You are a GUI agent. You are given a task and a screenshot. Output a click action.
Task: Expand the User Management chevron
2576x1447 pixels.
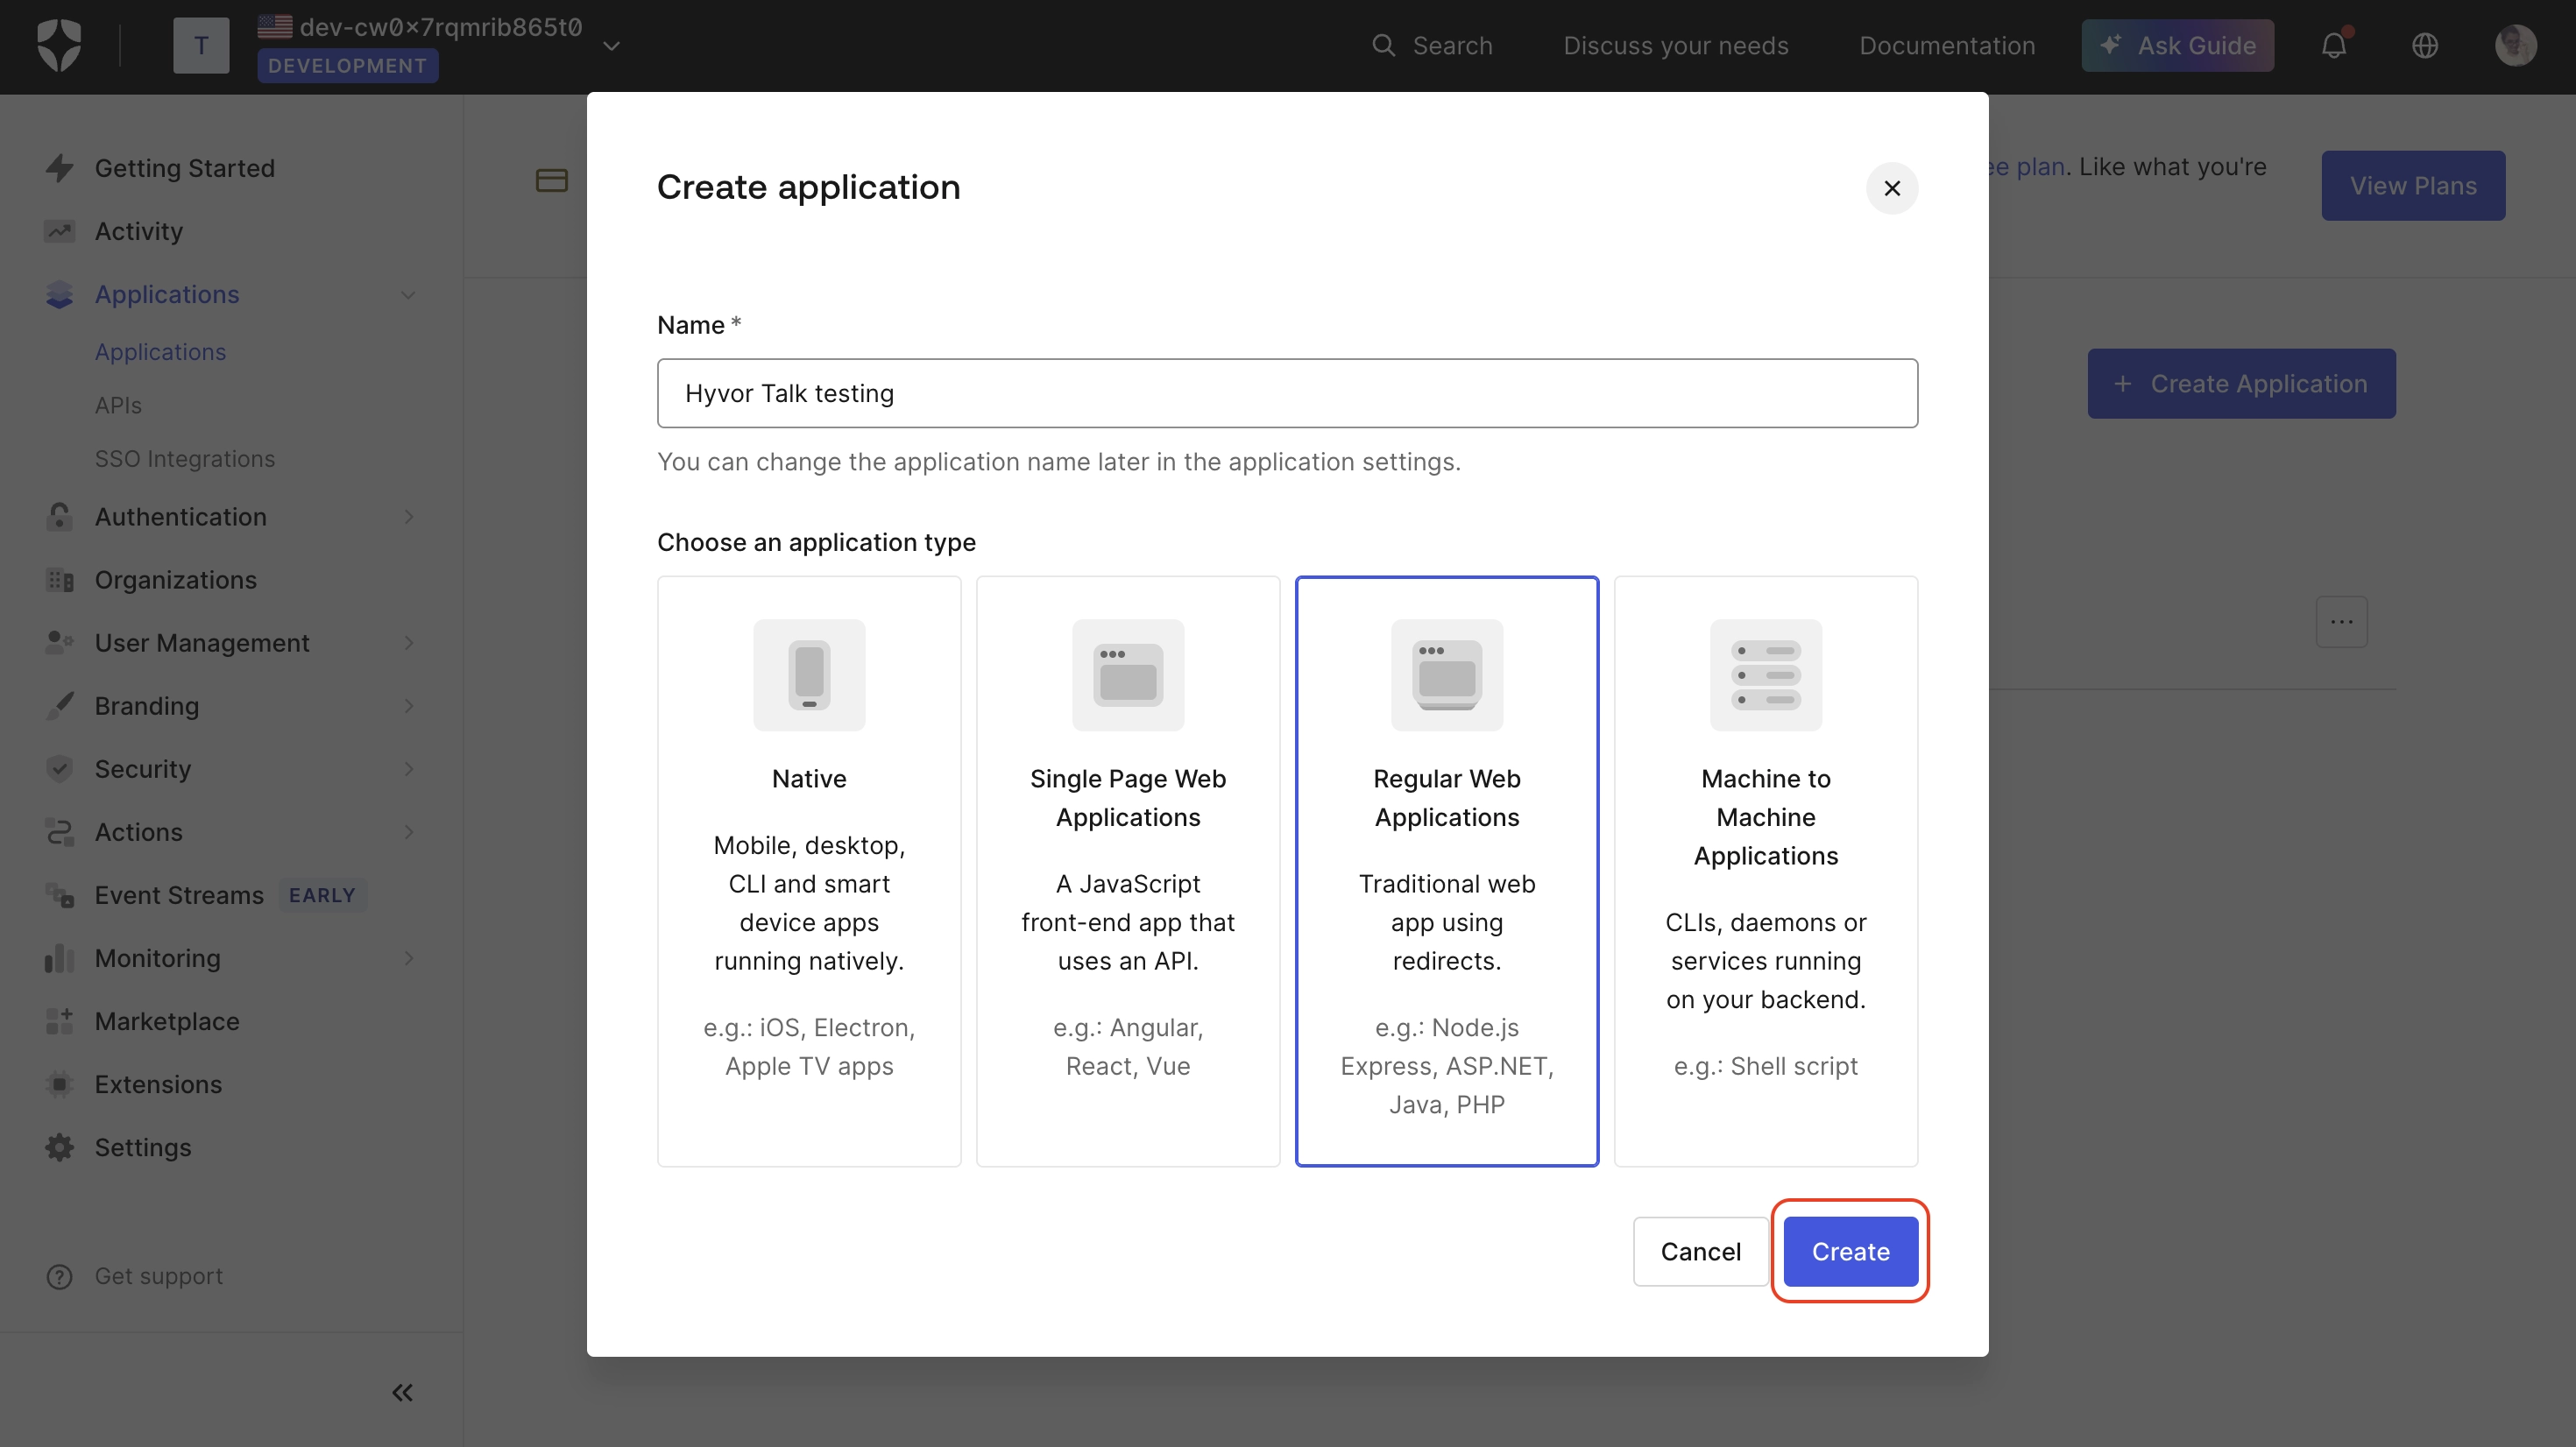pos(408,643)
